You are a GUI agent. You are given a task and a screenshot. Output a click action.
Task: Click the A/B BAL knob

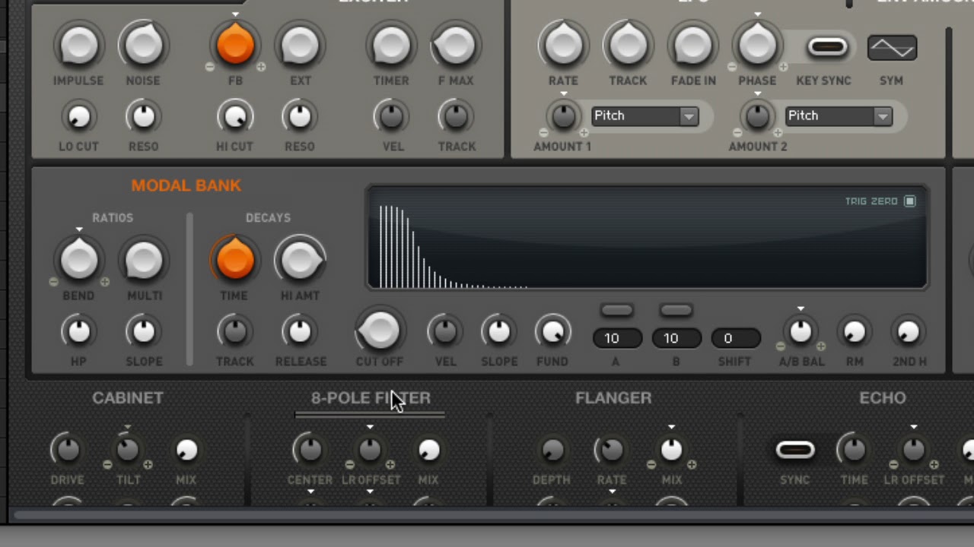tap(801, 331)
